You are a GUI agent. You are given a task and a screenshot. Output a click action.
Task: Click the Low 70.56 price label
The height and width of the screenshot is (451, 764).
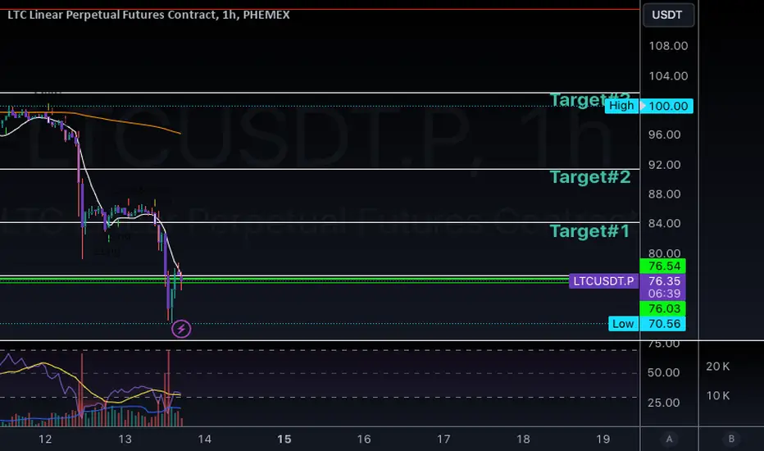tap(647, 324)
